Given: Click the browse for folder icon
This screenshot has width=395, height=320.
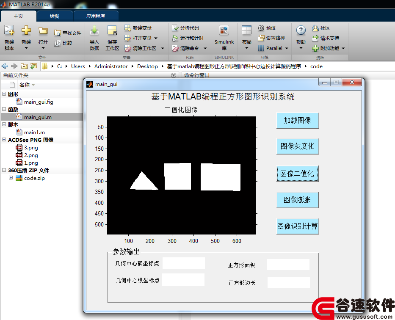Looking at the screenshot, I should (x=34, y=66).
